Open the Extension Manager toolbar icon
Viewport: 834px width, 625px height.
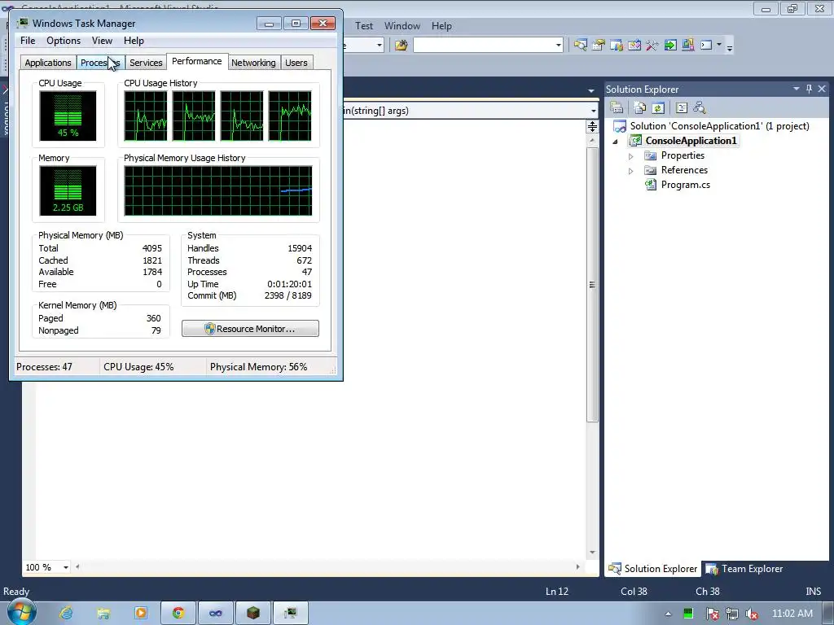[x=687, y=46]
